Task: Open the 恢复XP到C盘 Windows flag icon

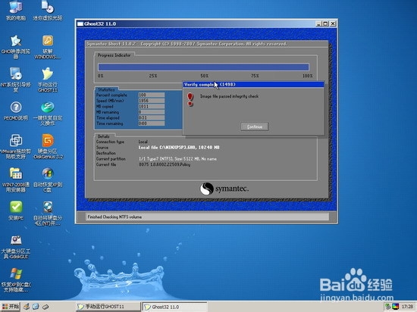Action: click(16, 280)
